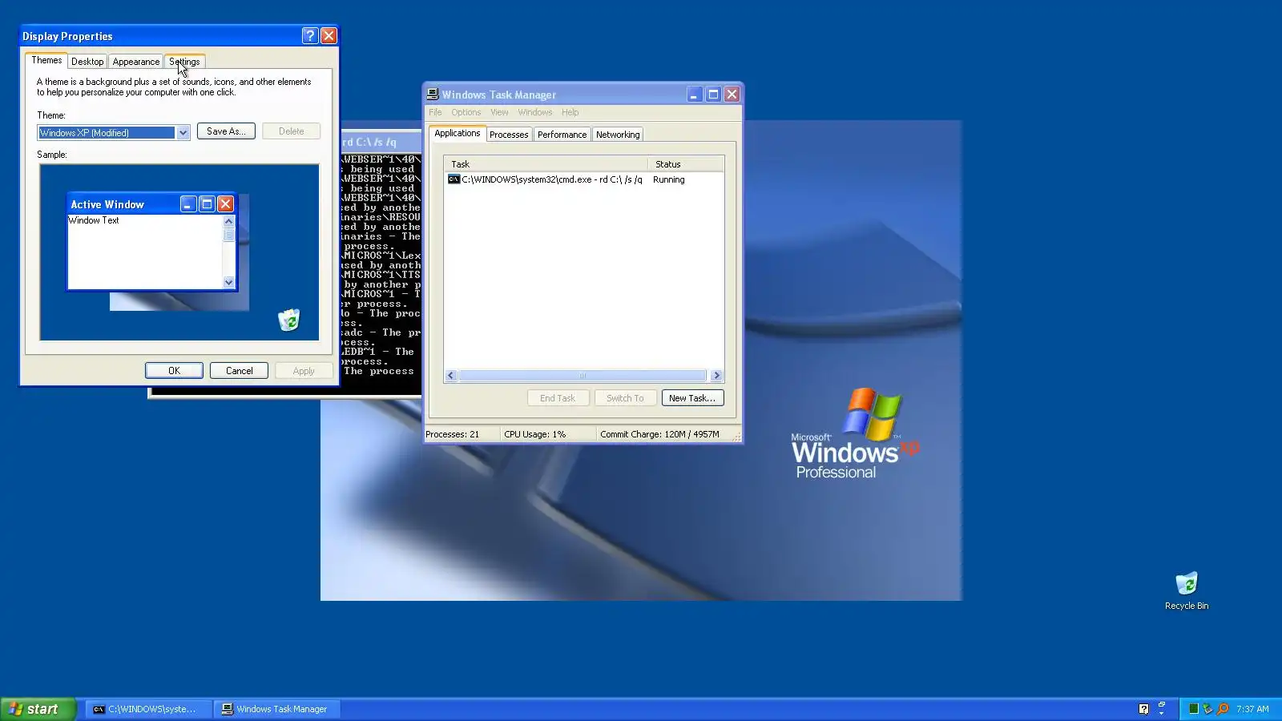
Task: Click the language bar help icon in taskbar
Action: [1143, 709]
